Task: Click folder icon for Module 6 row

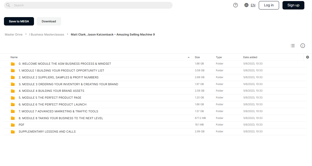Action: 13,104
